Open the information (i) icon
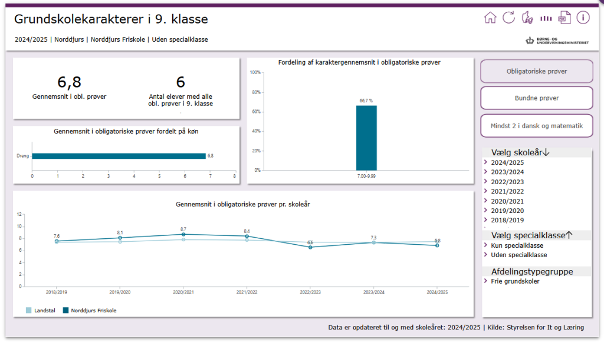The height and width of the screenshot is (343, 604). (583, 18)
